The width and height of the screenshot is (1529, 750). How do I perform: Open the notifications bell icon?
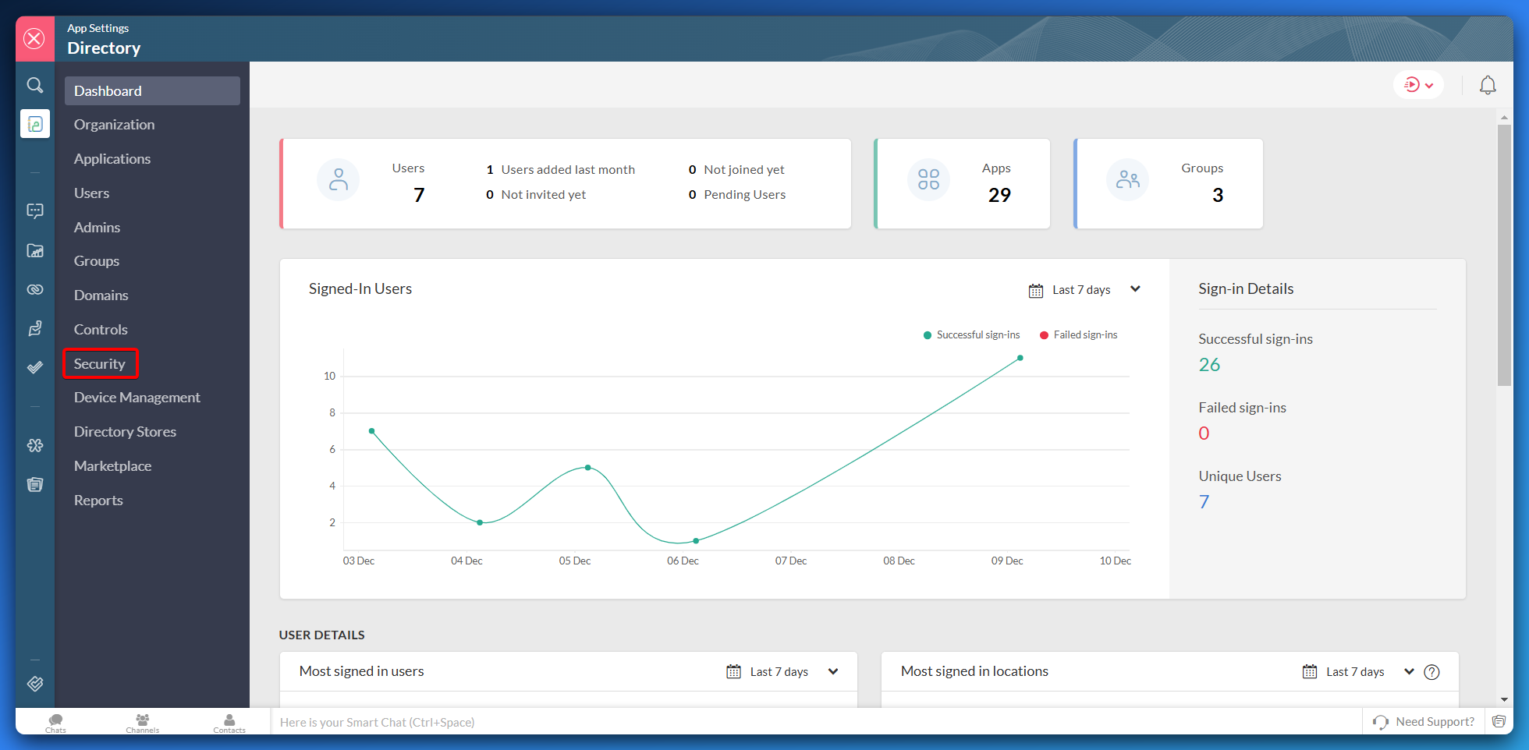click(x=1488, y=85)
